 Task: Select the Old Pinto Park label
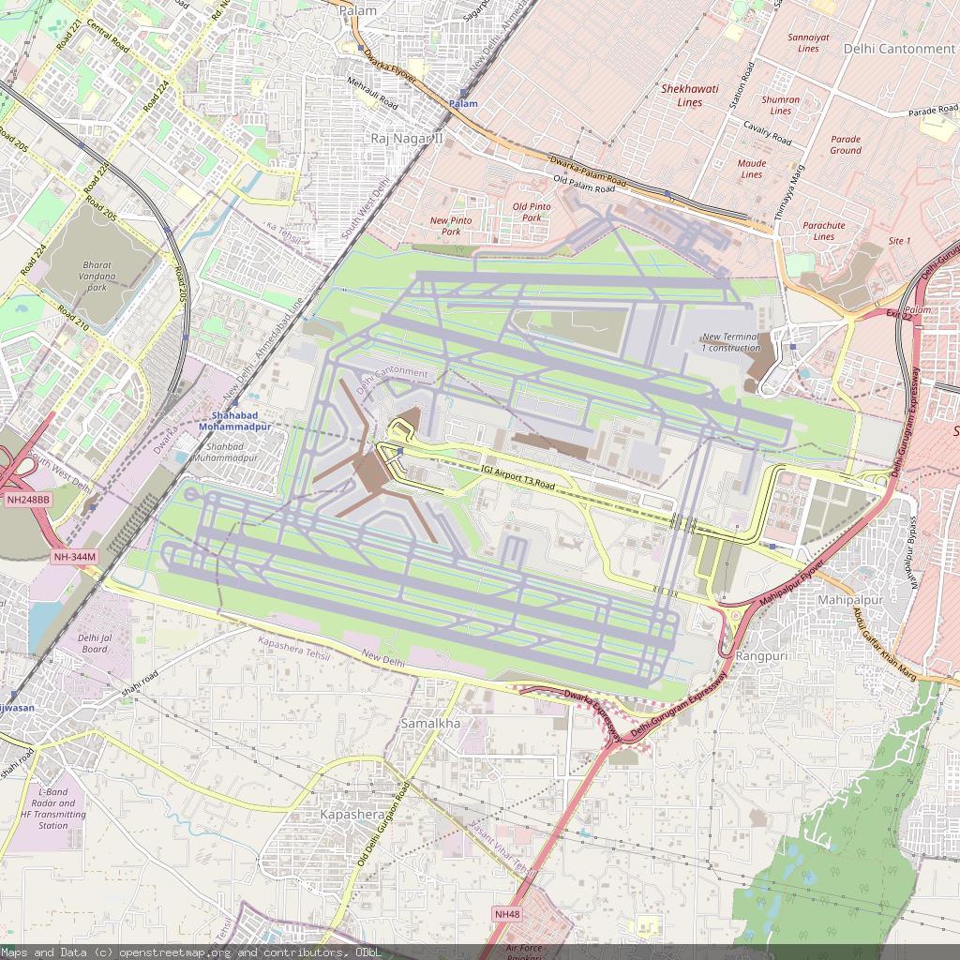pyautogui.click(x=532, y=212)
